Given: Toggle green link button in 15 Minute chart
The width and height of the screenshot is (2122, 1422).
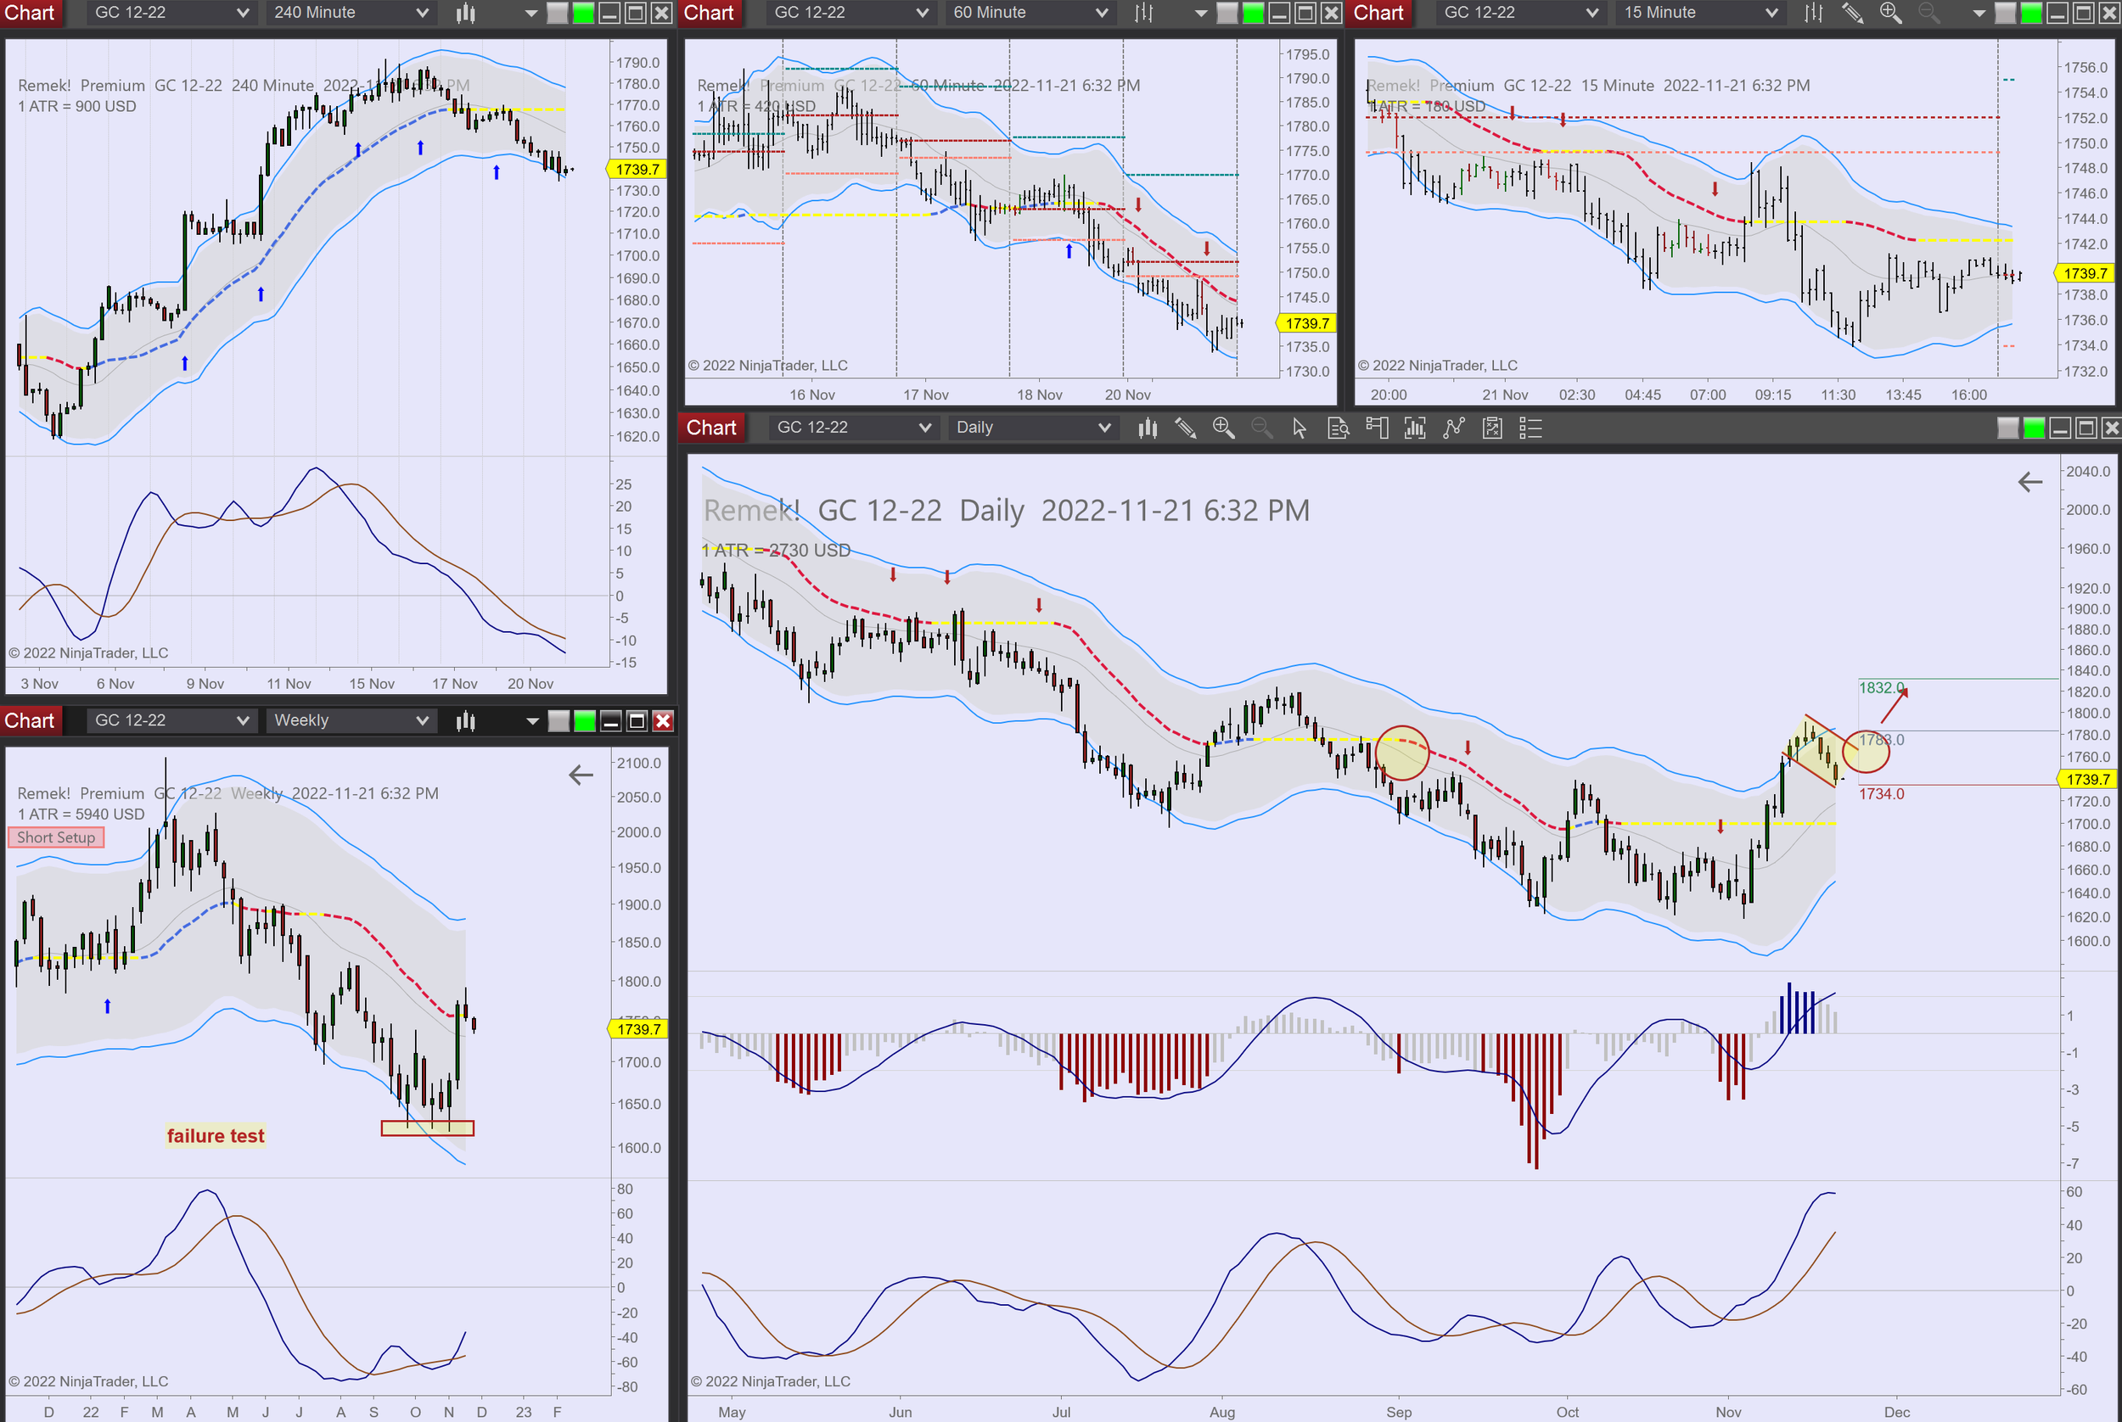Looking at the screenshot, I should [x=2033, y=13].
